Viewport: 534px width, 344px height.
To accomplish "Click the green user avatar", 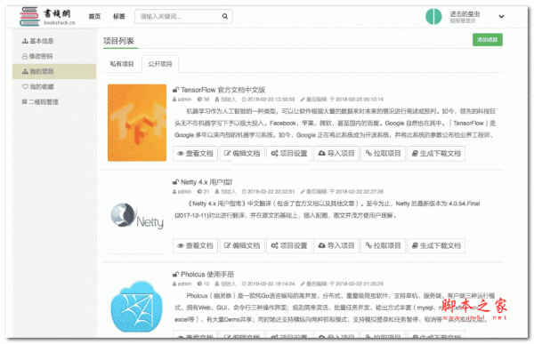I will point(433,16).
